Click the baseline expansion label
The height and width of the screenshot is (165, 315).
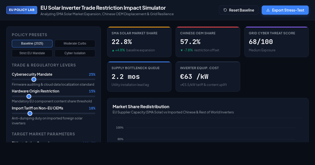tap(140, 50)
